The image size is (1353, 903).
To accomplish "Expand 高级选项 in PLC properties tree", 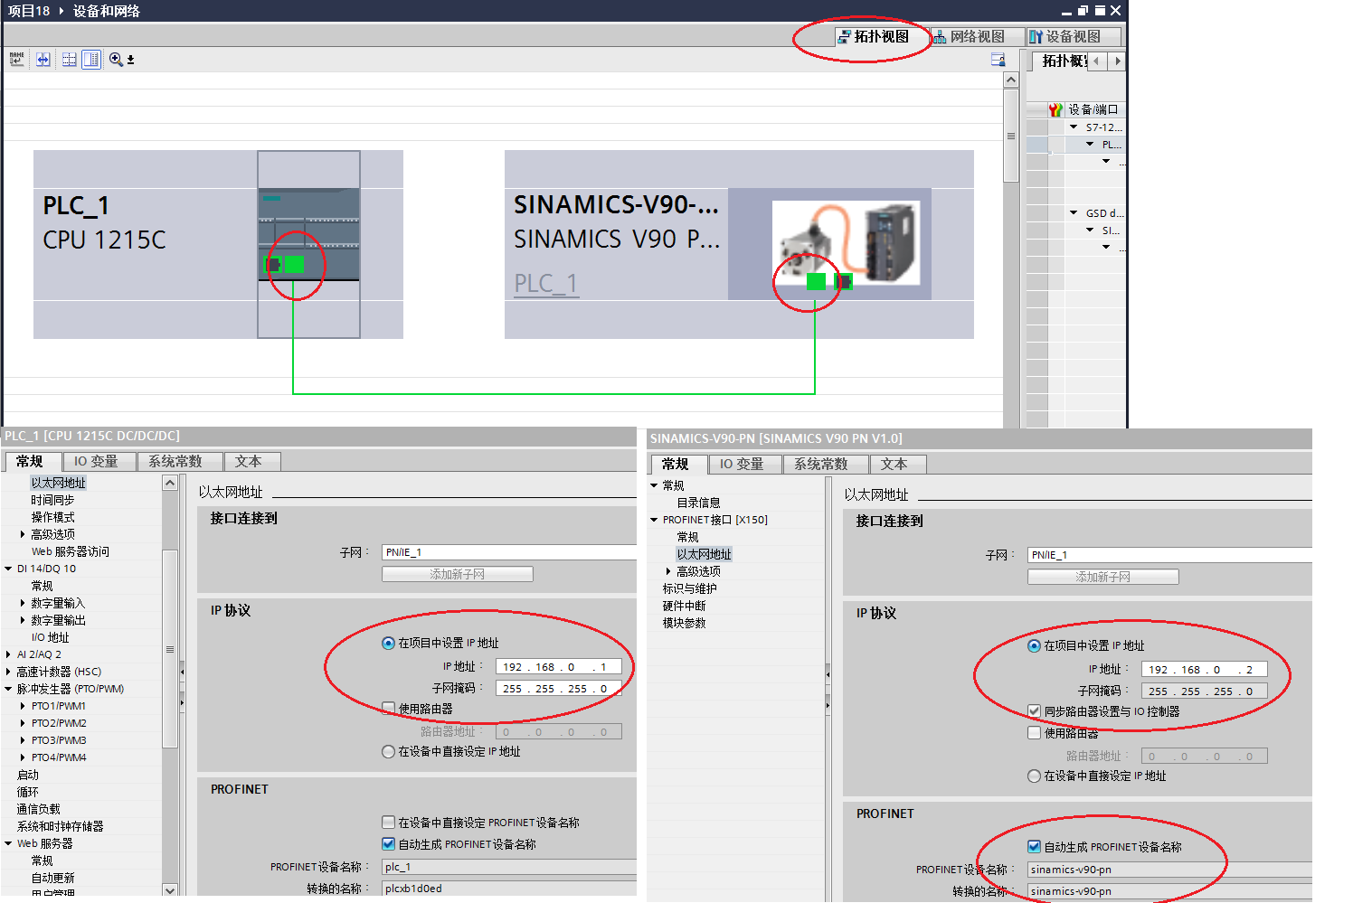I will coord(23,533).
